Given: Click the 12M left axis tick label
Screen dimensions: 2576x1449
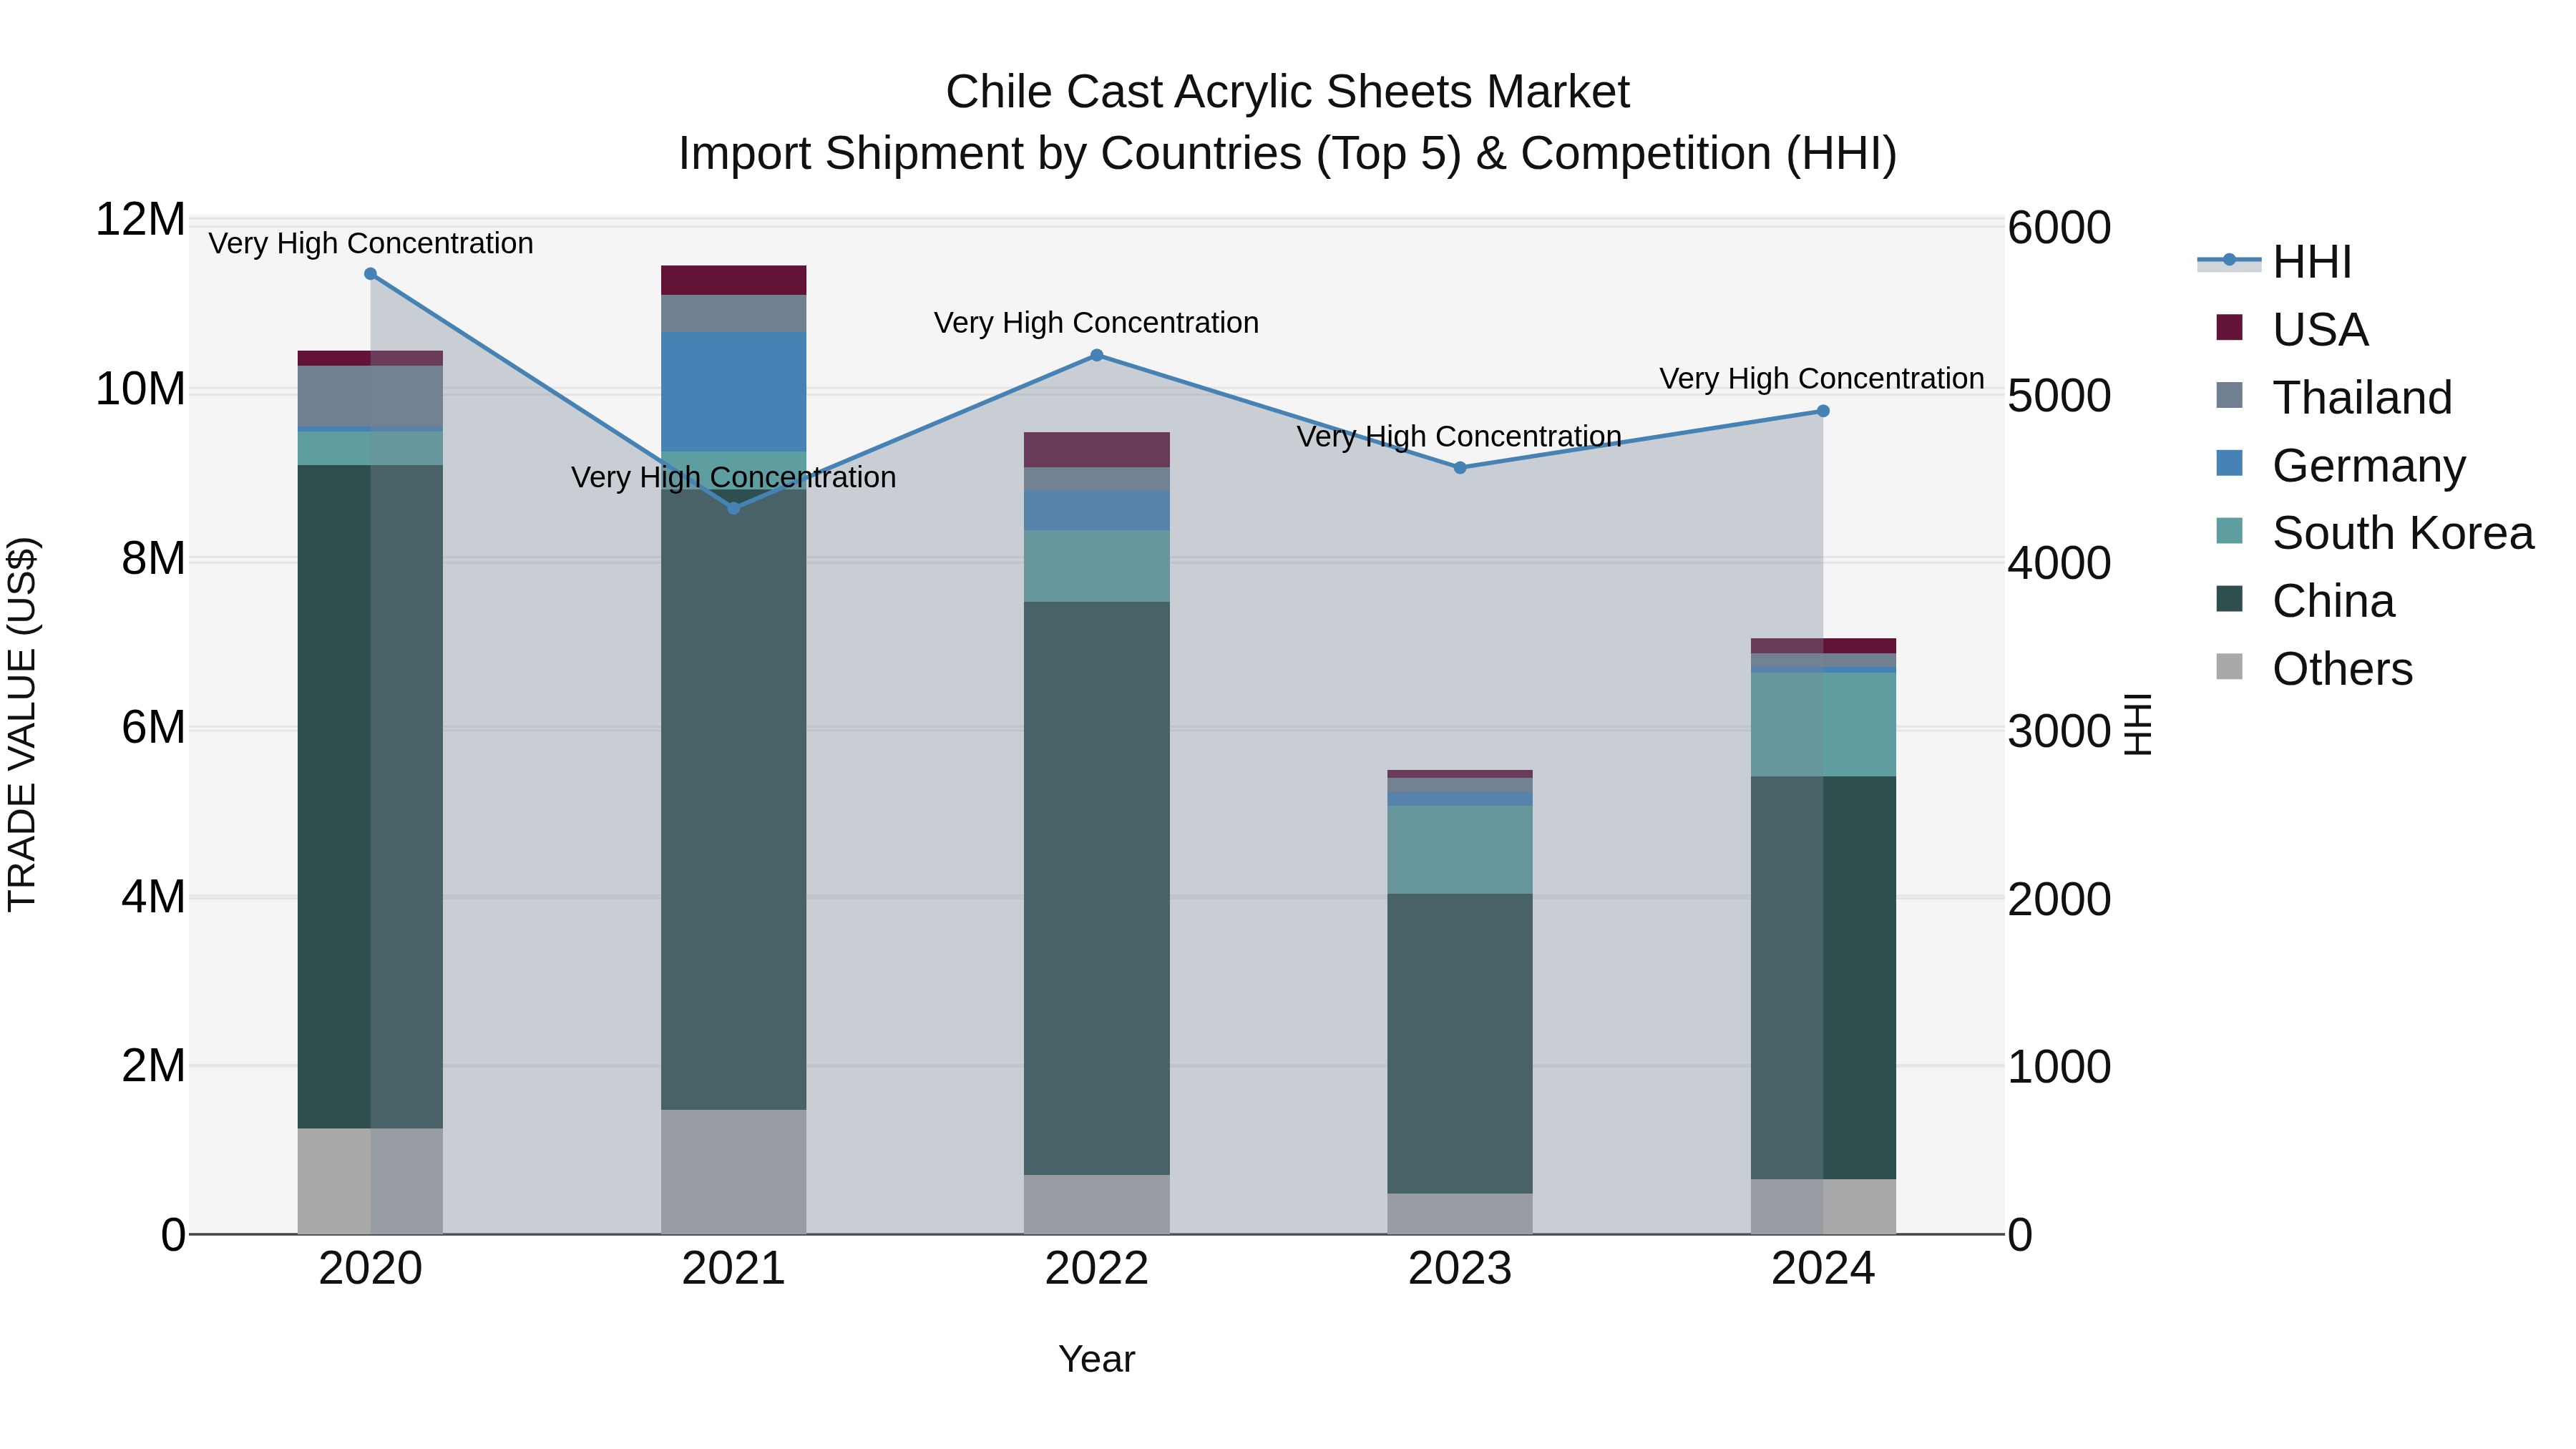Looking at the screenshot, I should click(x=140, y=219).
